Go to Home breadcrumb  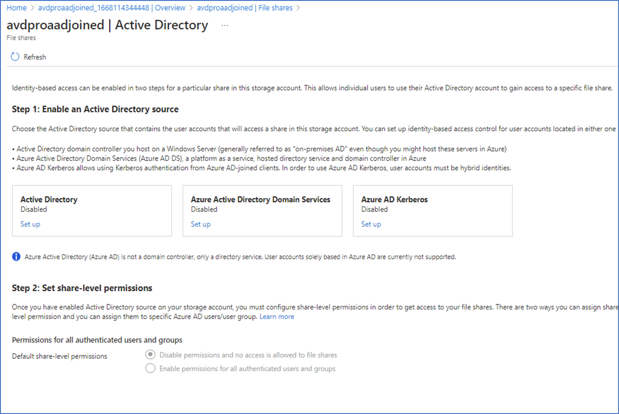click(17, 8)
